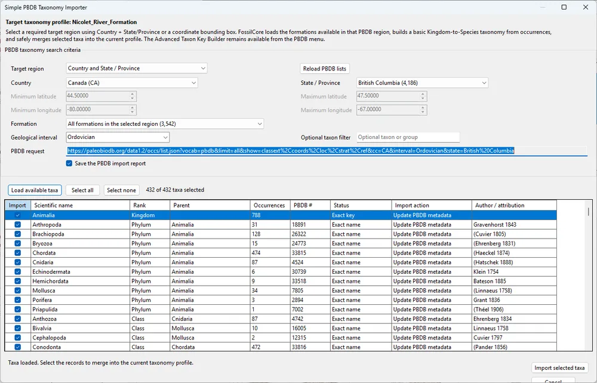This screenshot has height=383, width=597.
Task: Select the Chordata scientific name cell
Action: (x=80, y=253)
